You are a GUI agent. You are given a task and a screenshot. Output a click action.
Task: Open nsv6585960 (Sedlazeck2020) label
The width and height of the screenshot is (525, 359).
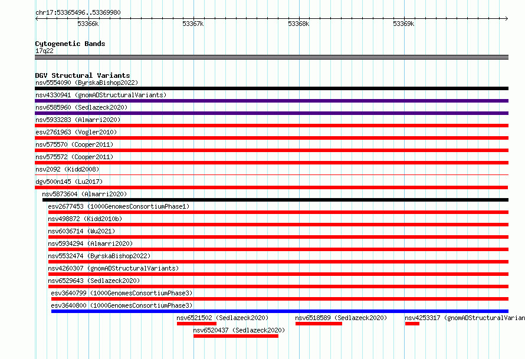(x=81, y=107)
